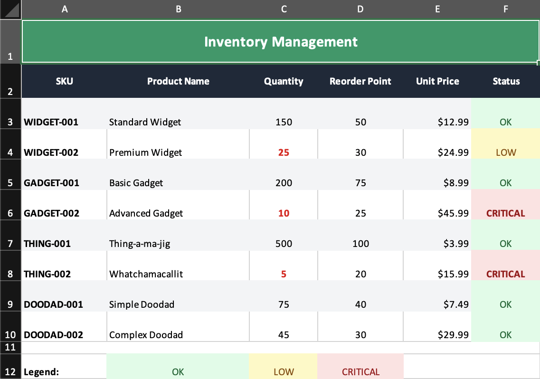Select column C header
This screenshot has width=540, height=379.
[x=284, y=9]
